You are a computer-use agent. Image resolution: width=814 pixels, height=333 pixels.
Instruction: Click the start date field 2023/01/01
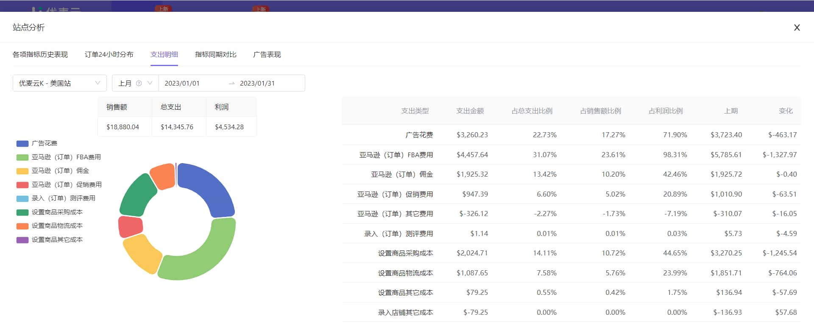click(x=182, y=83)
